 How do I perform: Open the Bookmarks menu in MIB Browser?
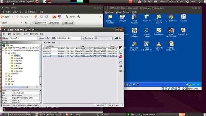[x=34, y=34]
